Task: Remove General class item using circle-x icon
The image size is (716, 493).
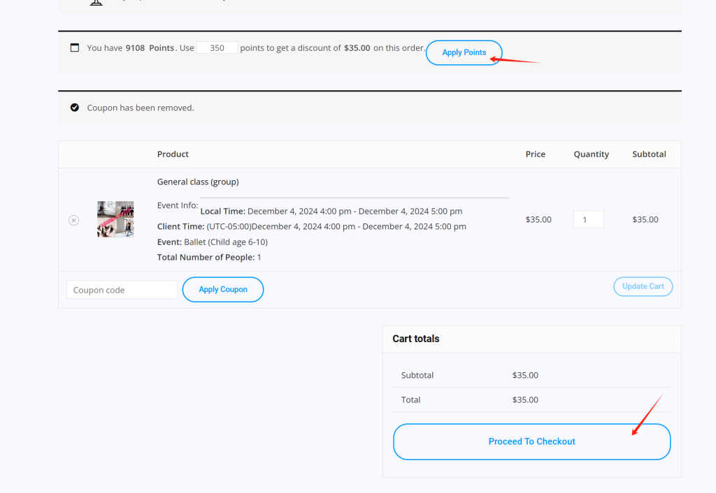Action: click(x=73, y=220)
